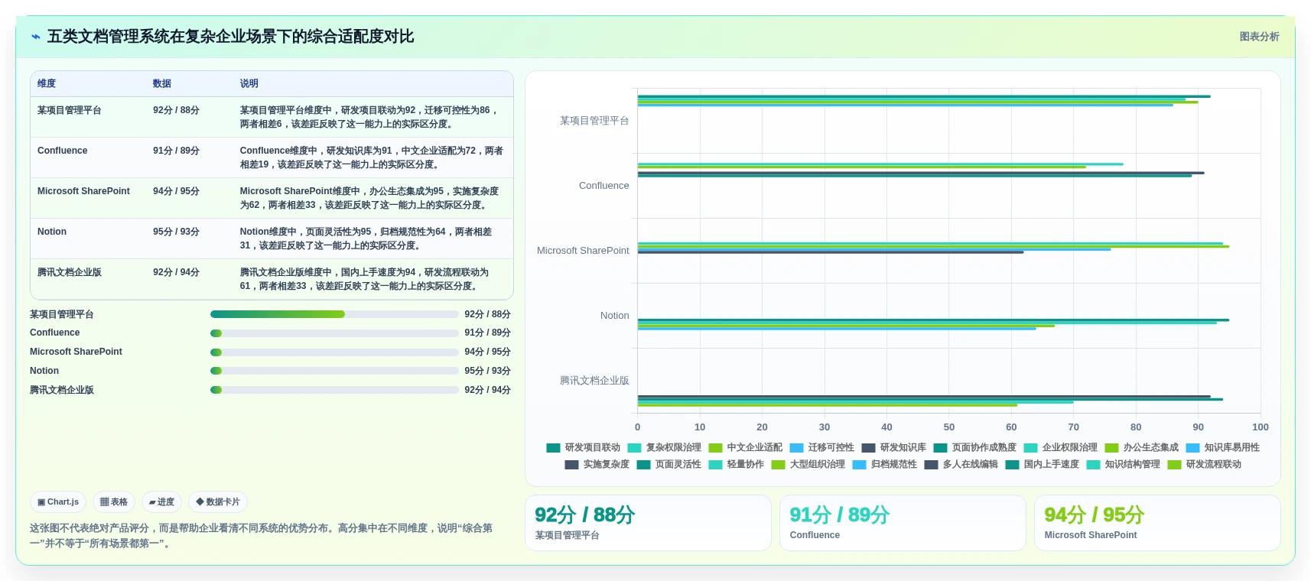Open the 91分 / 89分 Confluence card
The height and width of the screenshot is (581, 1311).
point(903,523)
